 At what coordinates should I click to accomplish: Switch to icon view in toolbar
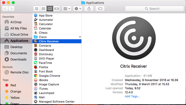(x=37, y=9)
